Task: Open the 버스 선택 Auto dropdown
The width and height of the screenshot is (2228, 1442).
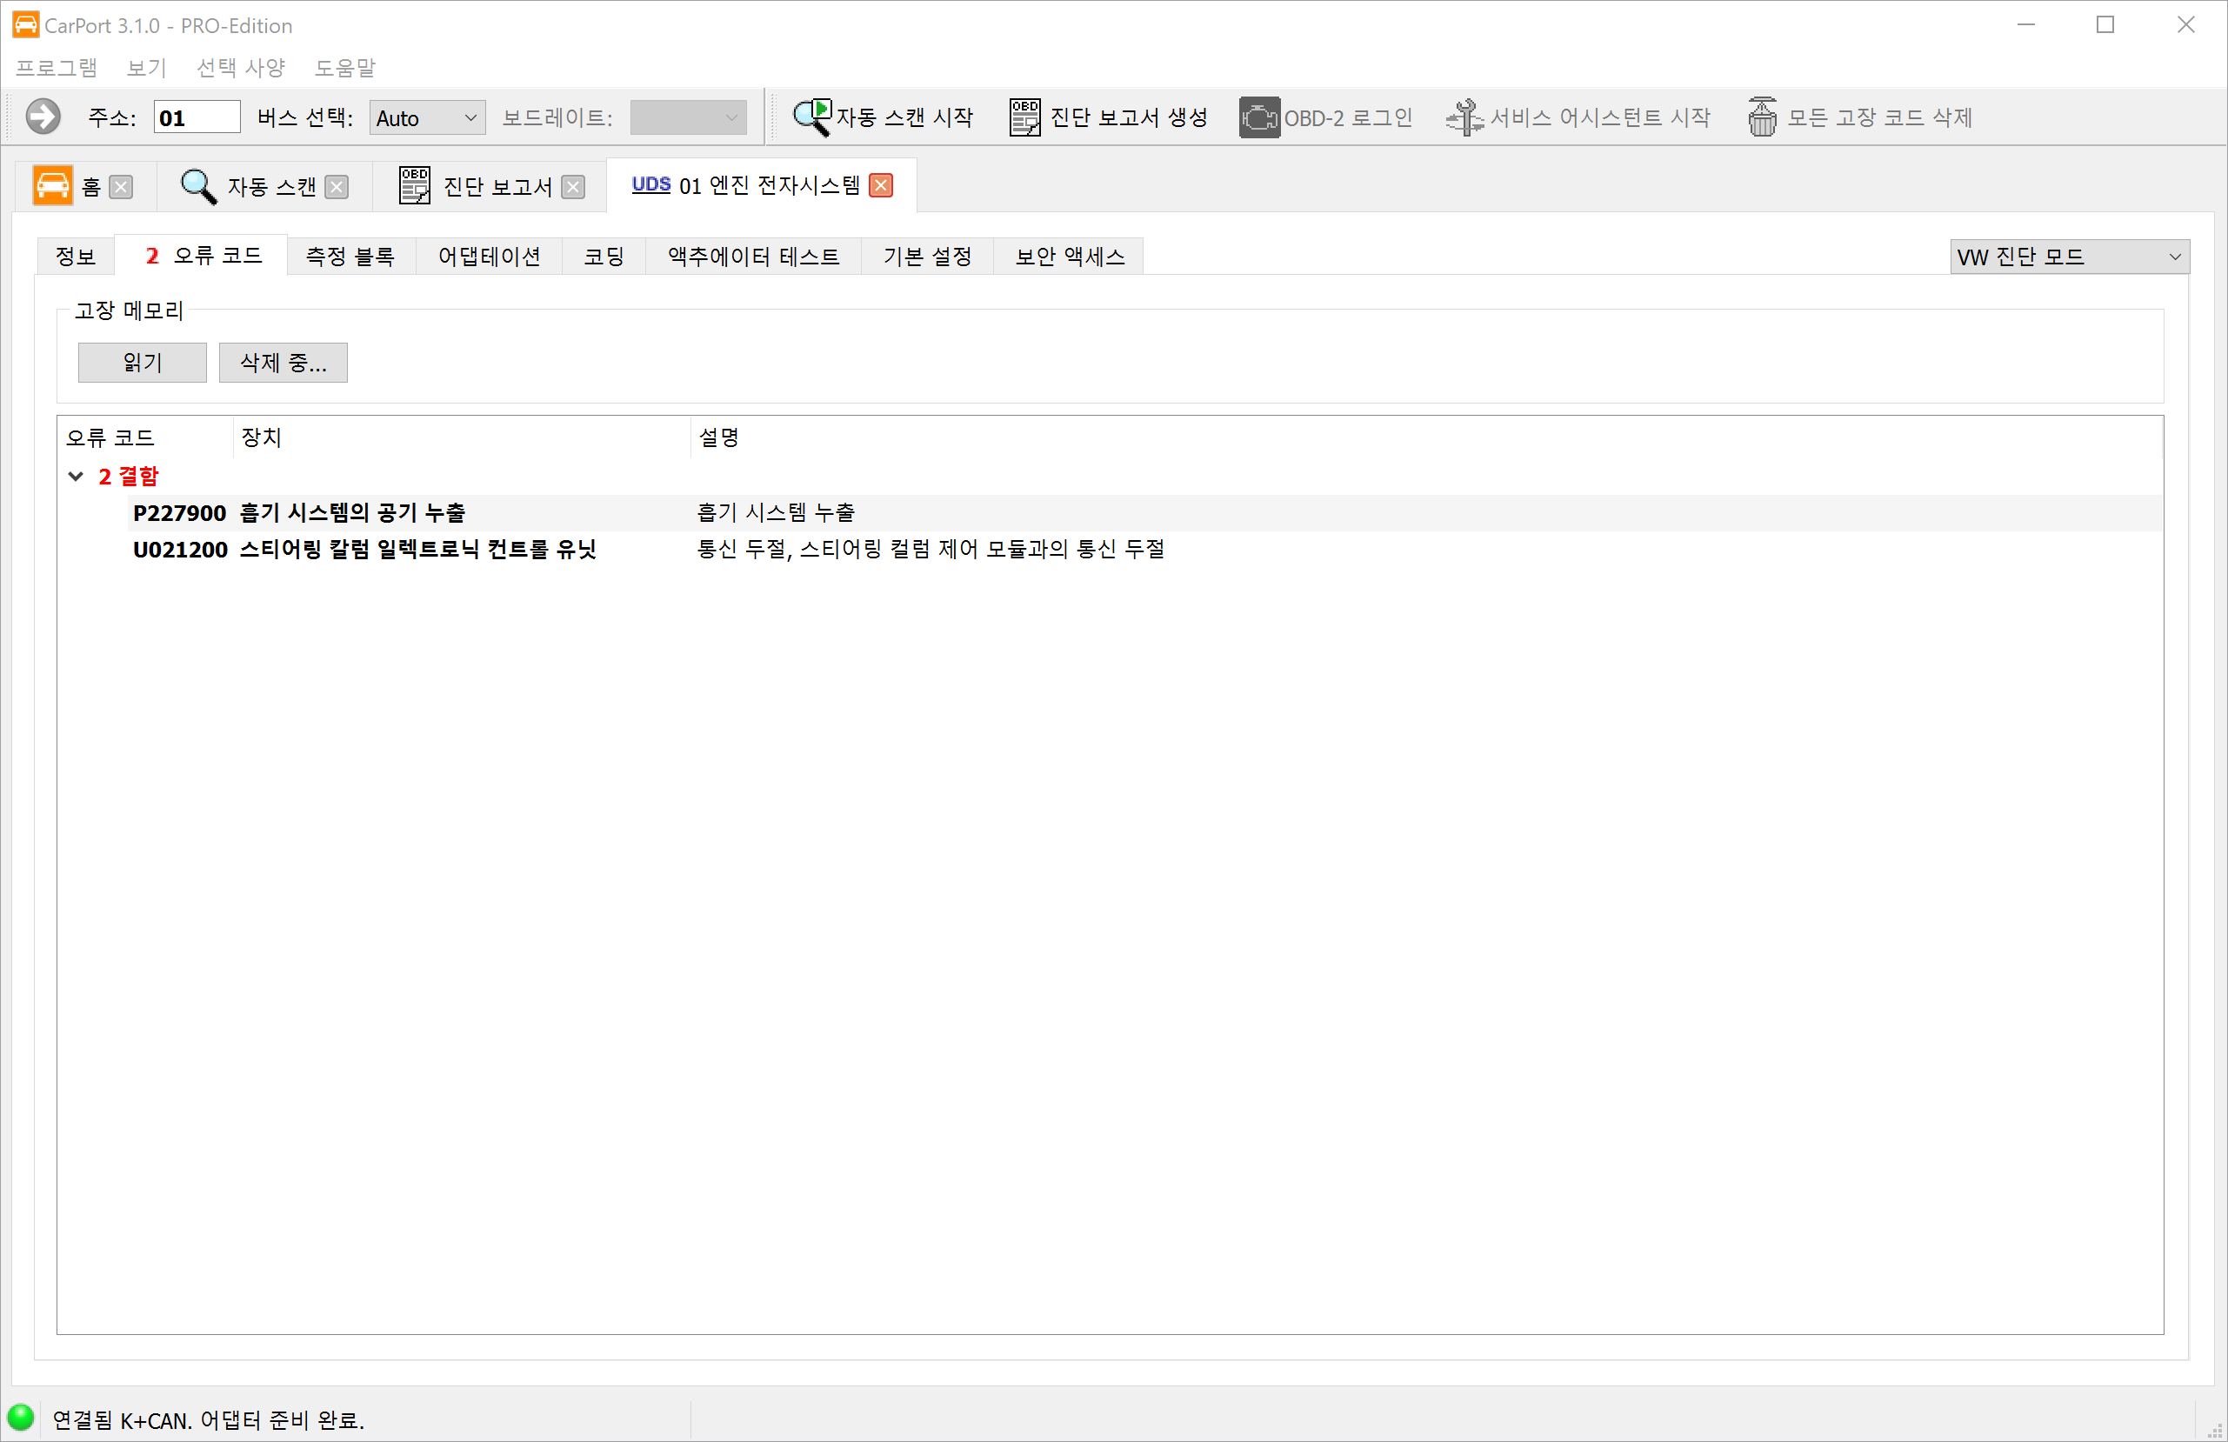Action: [x=426, y=117]
